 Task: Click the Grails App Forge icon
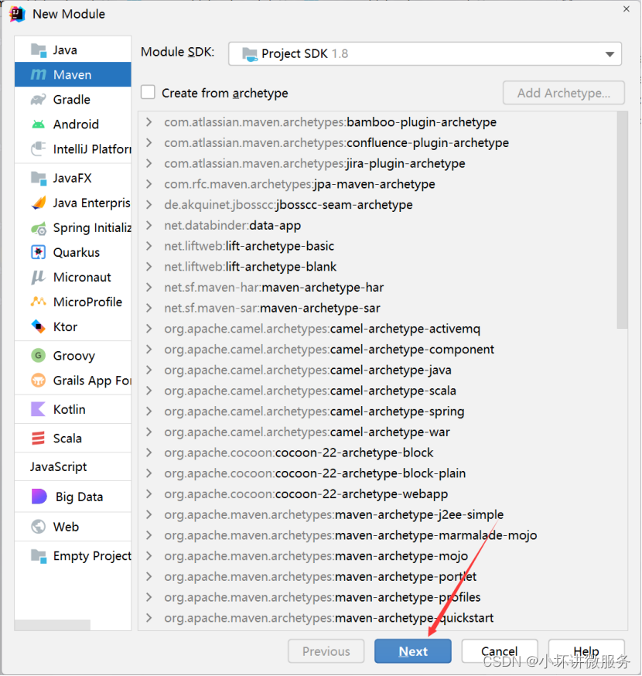click(x=39, y=381)
